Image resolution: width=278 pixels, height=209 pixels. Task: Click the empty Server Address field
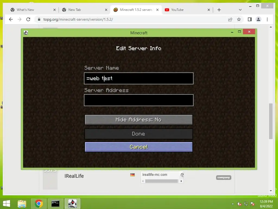[139, 100]
